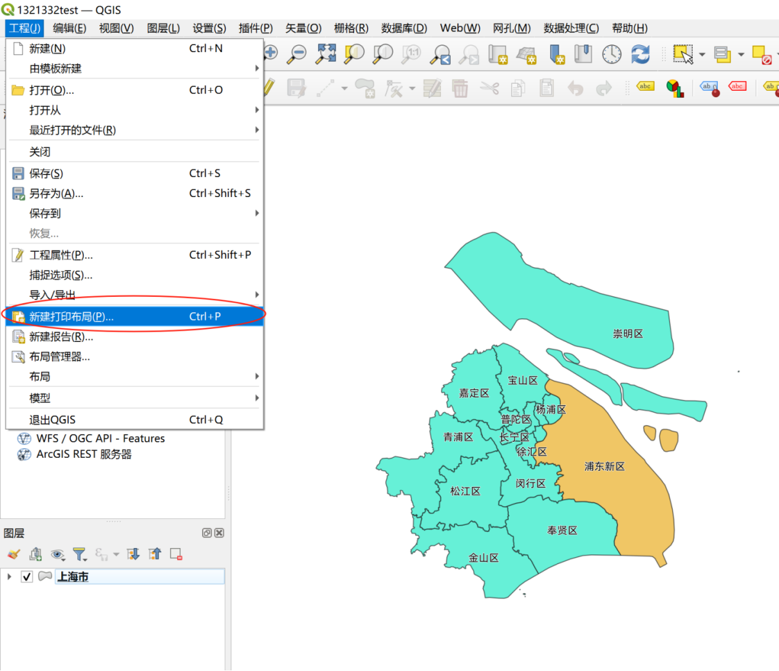Click the blue pin labels icon
Screen dimensions: 779x671
pyautogui.click(x=710, y=88)
